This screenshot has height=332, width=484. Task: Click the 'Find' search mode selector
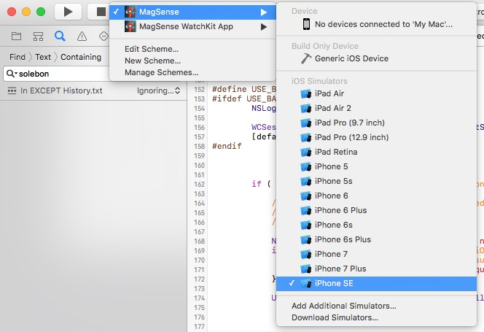click(x=17, y=57)
